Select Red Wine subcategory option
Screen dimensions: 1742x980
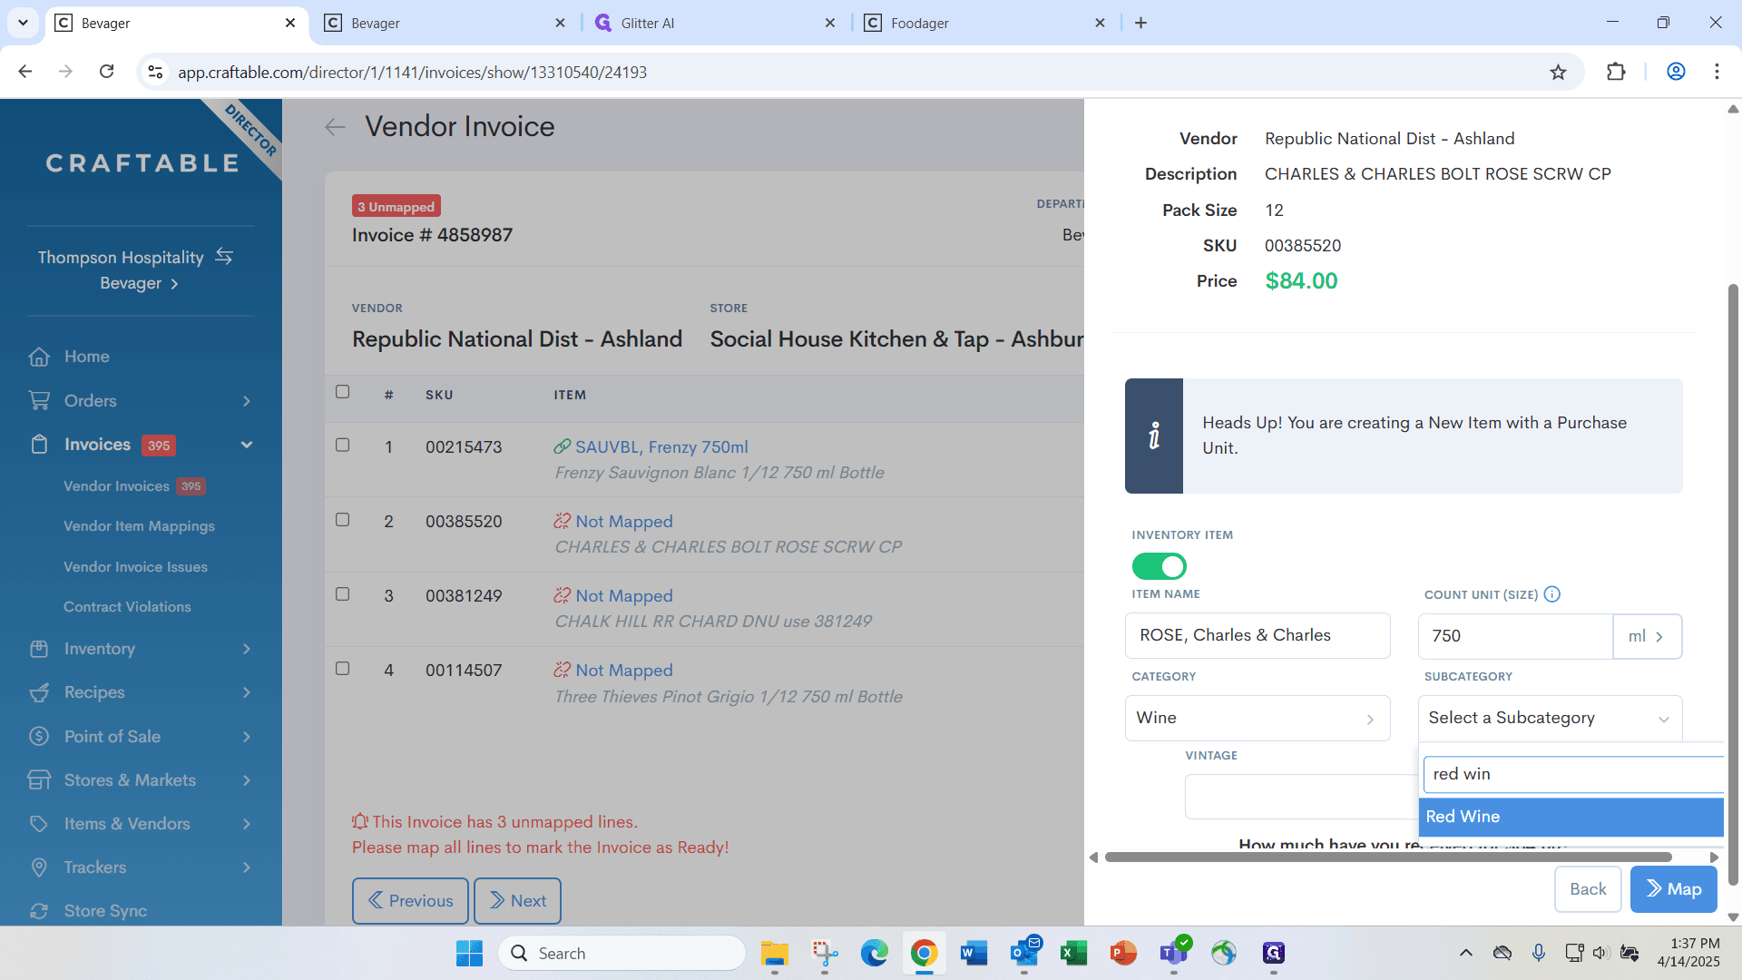coord(1571,817)
